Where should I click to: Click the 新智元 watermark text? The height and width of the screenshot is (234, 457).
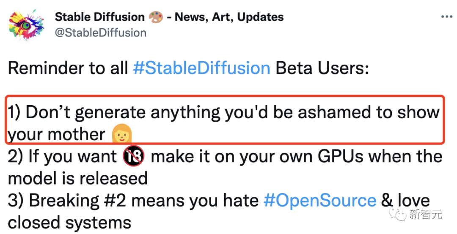pos(426,215)
